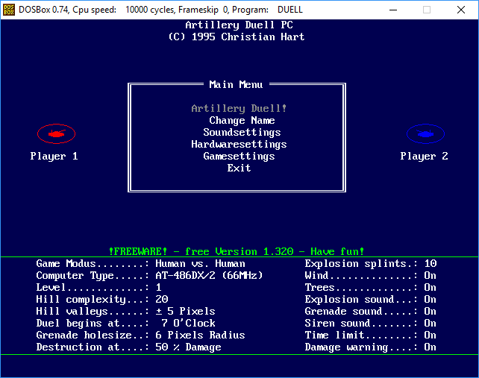
Task: Toggle the Trees setting value On
Action: click(430, 287)
